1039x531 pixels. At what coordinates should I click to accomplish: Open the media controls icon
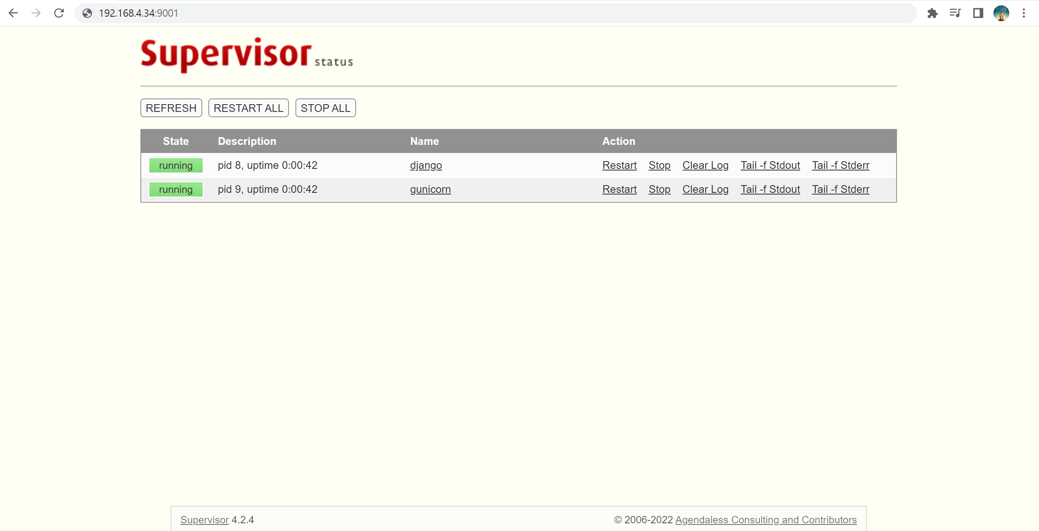(x=955, y=13)
